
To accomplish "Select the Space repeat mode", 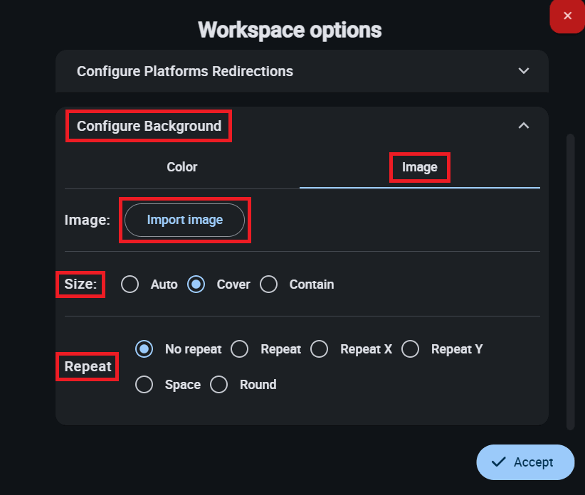I will 144,385.
